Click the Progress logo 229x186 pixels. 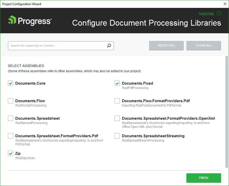pos(30,21)
